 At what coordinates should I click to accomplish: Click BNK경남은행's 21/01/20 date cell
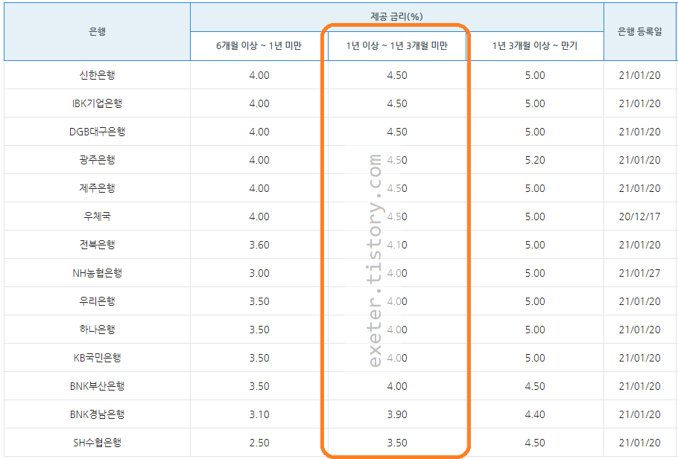pyautogui.click(x=639, y=414)
